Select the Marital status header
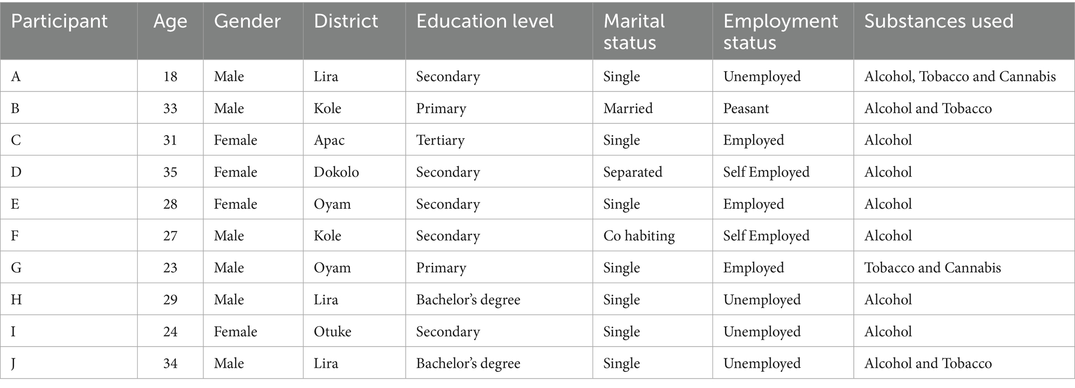 pyautogui.click(x=633, y=32)
